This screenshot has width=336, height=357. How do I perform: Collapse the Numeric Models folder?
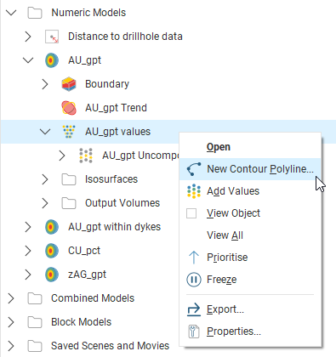tap(11, 13)
